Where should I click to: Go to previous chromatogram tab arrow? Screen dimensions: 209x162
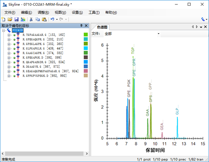pyautogui.click(x=193, y=27)
